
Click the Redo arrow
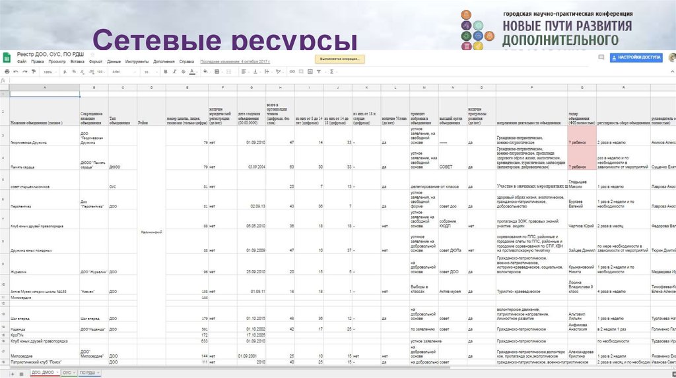click(24, 72)
